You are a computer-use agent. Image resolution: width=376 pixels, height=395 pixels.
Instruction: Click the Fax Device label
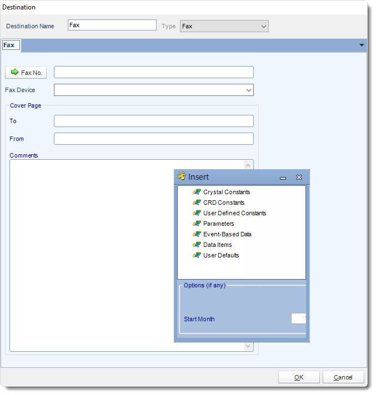pos(20,90)
